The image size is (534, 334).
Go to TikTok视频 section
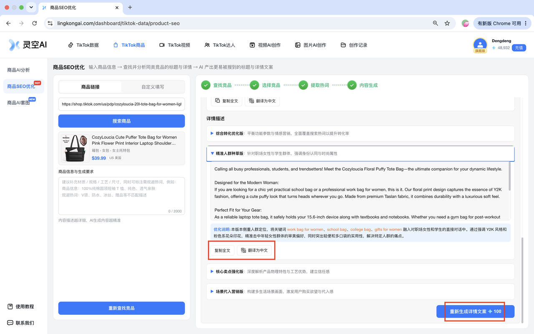[175, 45]
